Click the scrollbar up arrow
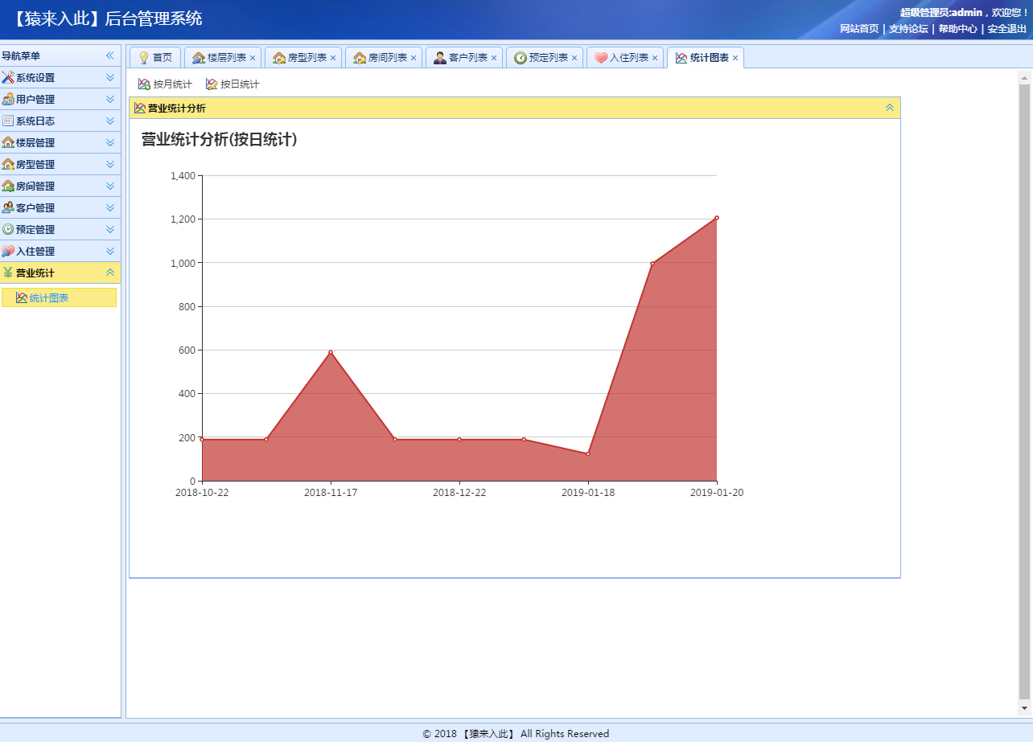 1024,78
